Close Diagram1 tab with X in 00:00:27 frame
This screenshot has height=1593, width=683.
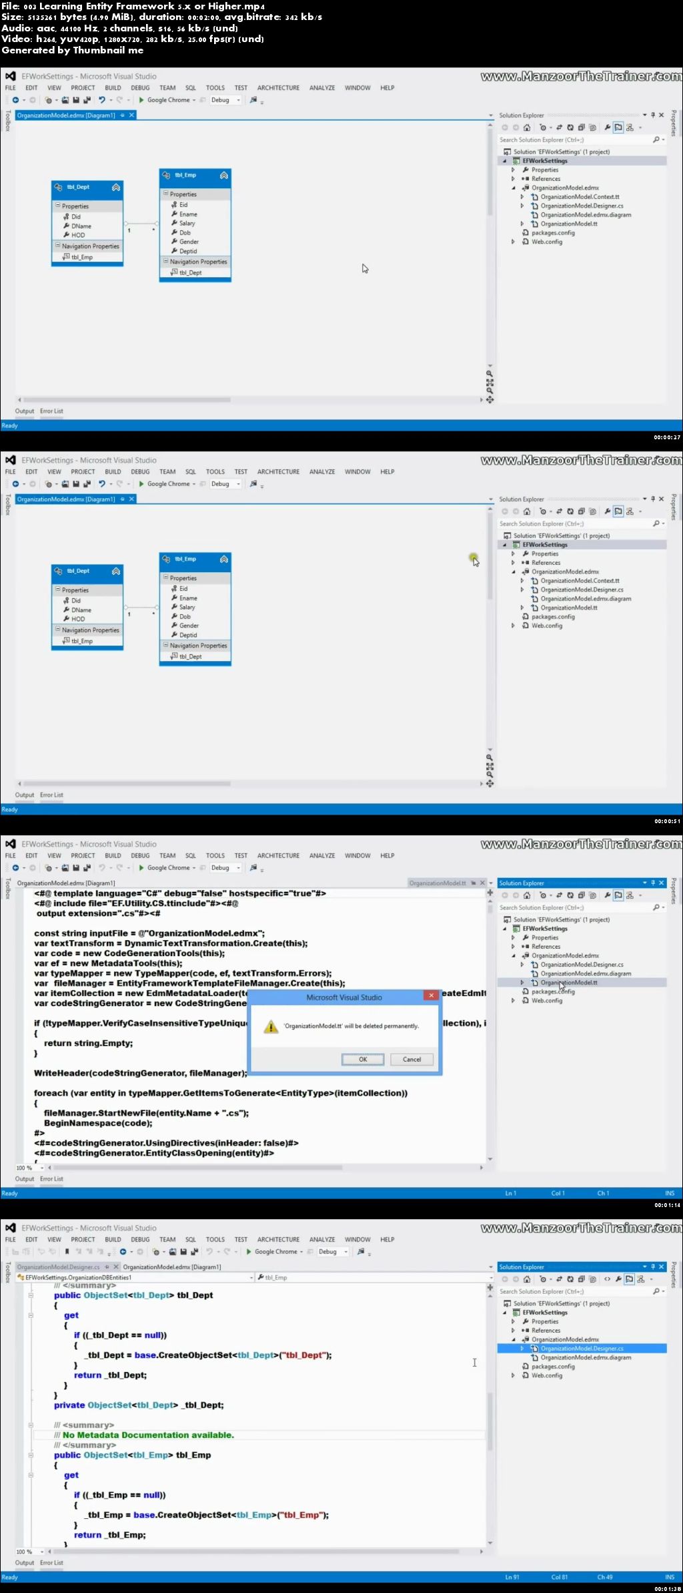click(x=131, y=116)
